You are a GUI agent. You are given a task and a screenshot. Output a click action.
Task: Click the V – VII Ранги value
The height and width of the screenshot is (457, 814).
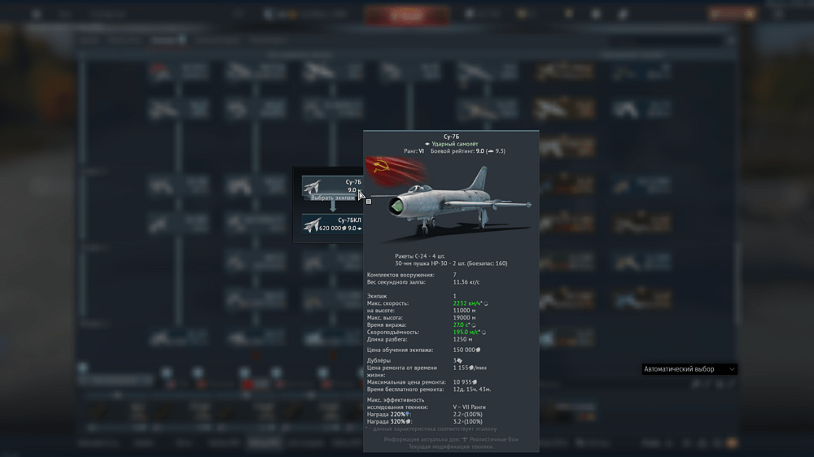pos(470,407)
